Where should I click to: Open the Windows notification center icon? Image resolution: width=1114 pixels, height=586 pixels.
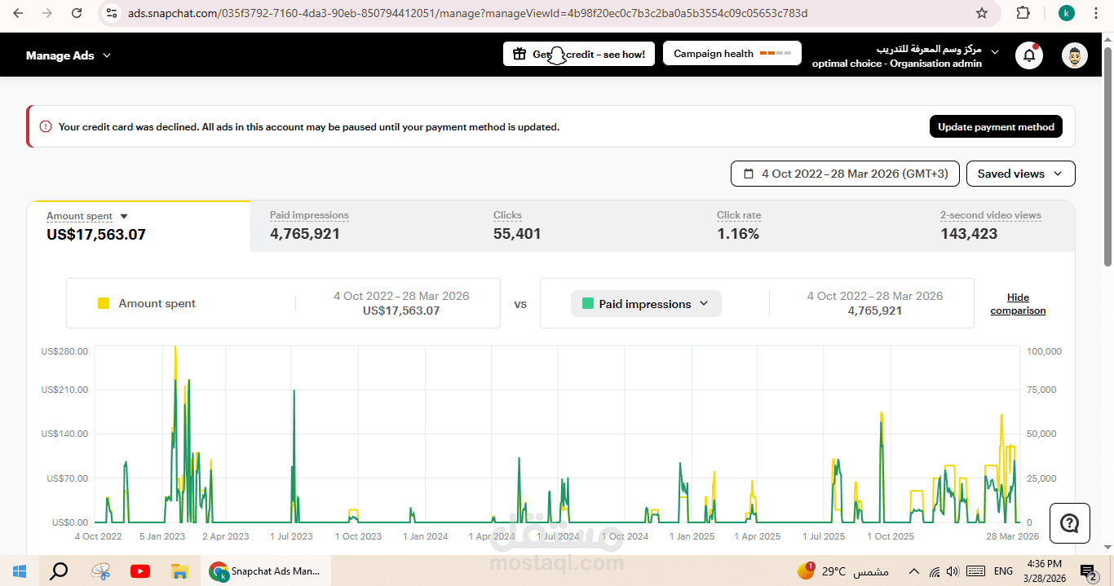click(1088, 571)
